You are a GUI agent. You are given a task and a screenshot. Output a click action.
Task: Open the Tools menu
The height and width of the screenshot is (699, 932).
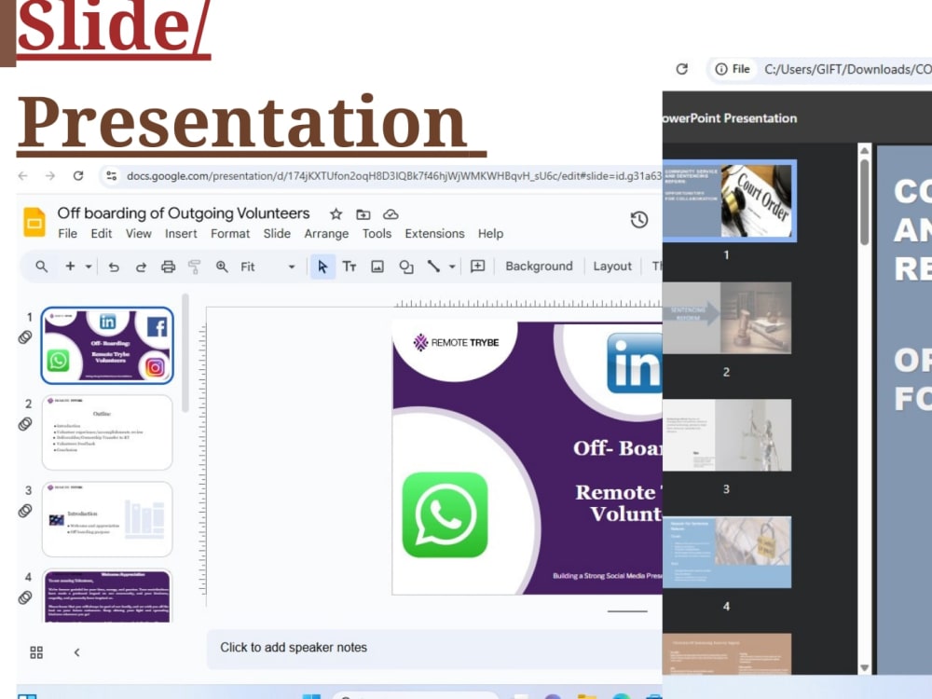[x=377, y=234]
